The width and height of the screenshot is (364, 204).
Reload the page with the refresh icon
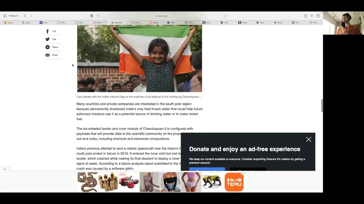coord(225,16)
